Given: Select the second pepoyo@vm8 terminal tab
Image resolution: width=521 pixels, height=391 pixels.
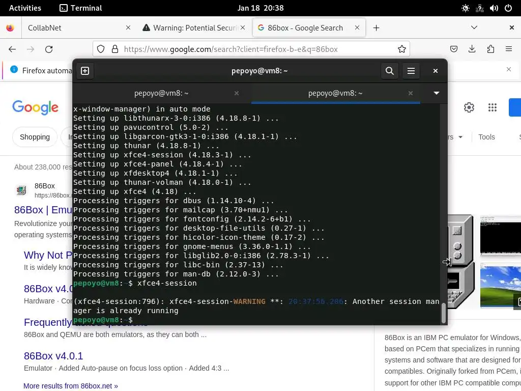Looking at the screenshot, I should tap(335, 94).
